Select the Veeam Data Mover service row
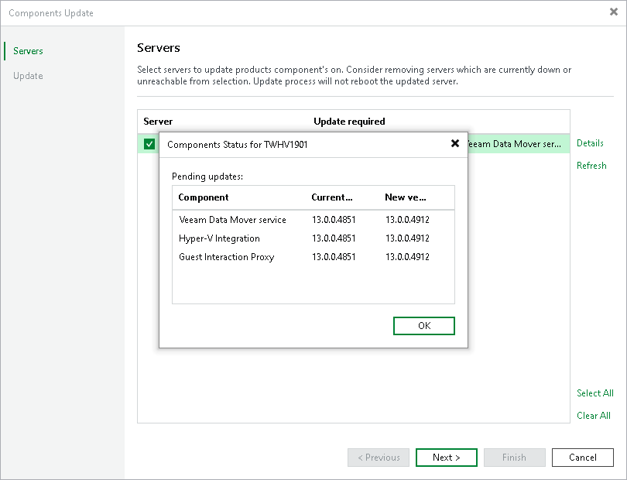The height and width of the screenshot is (480, 627). tap(313, 220)
